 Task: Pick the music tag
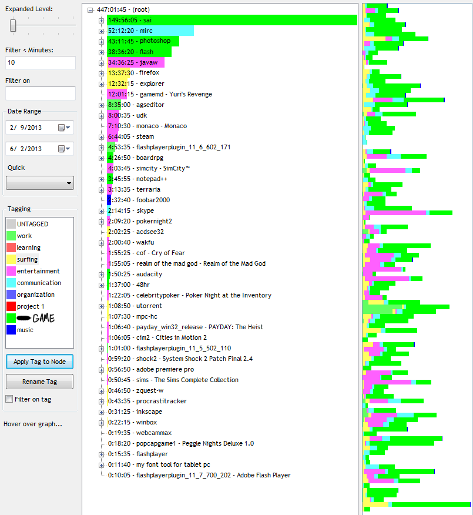click(x=25, y=330)
